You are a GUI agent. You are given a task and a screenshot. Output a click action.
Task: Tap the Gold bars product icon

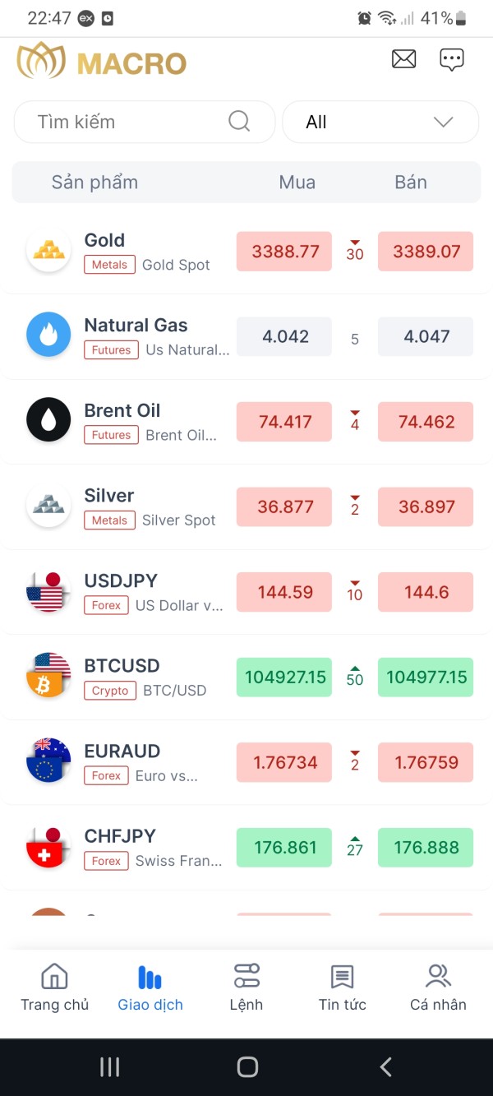(x=48, y=251)
